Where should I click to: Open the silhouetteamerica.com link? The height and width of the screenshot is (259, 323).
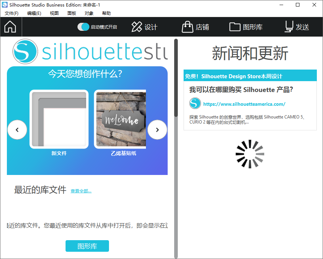244,104
